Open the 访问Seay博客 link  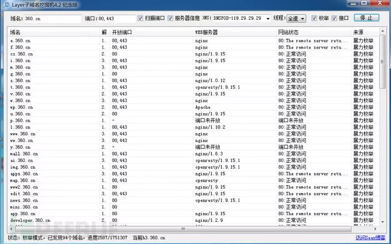(370, 238)
